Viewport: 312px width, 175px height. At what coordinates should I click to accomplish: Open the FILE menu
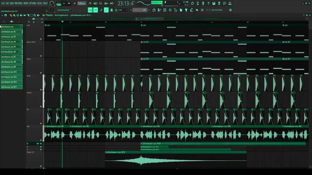(x=3, y=3)
